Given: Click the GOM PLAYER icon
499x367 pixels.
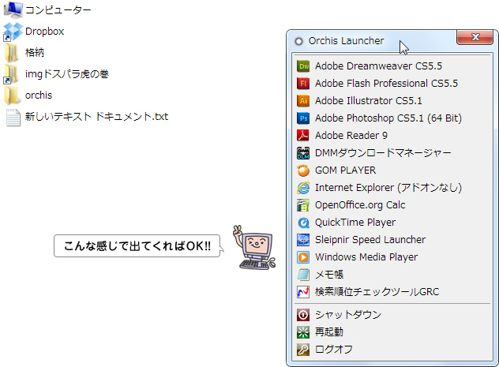Looking at the screenshot, I should [303, 170].
